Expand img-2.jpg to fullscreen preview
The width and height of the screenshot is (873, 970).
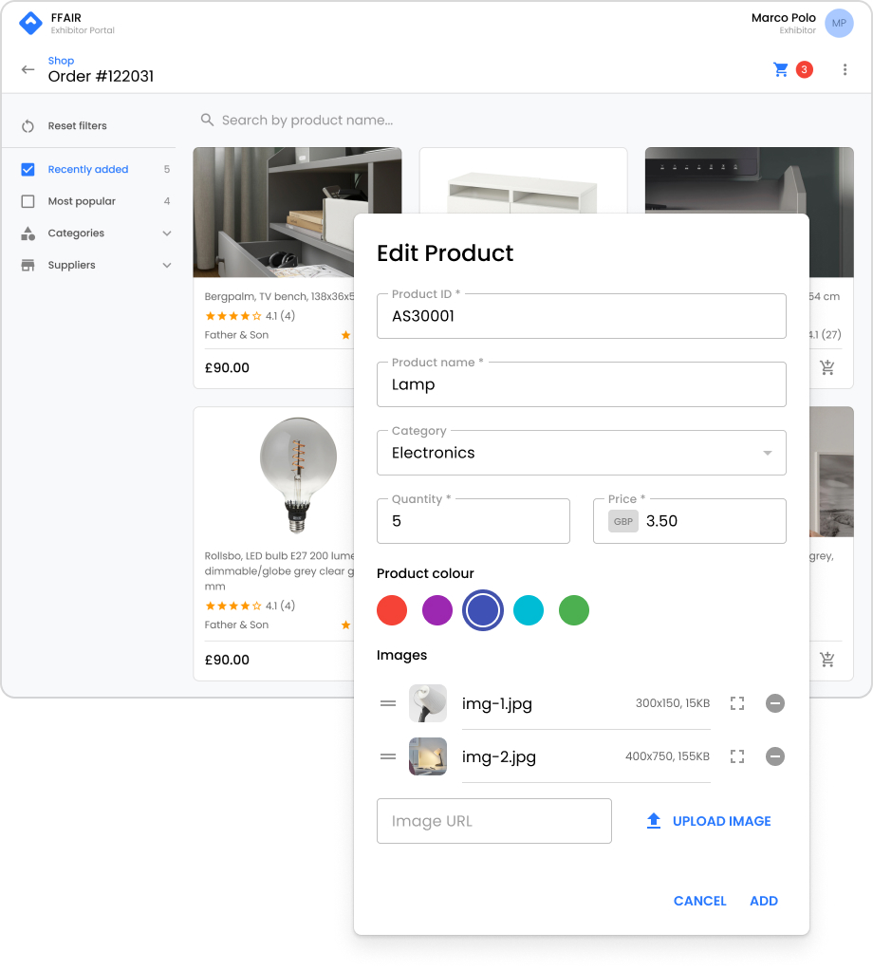tap(737, 756)
